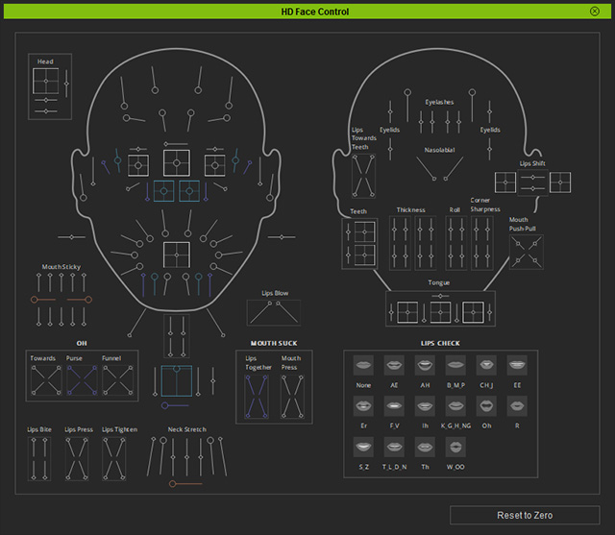Viewport: 615px width, 535px height.
Task: Select the AH lip shape thumbnail
Action: [x=425, y=365]
